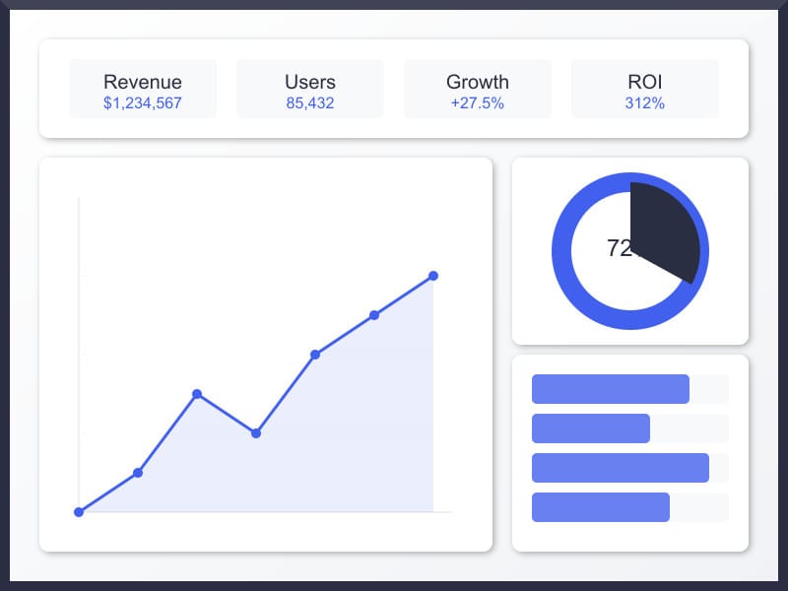Click the second data point on line chart
788x591 pixels.
pyautogui.click(x=138, y=473)
